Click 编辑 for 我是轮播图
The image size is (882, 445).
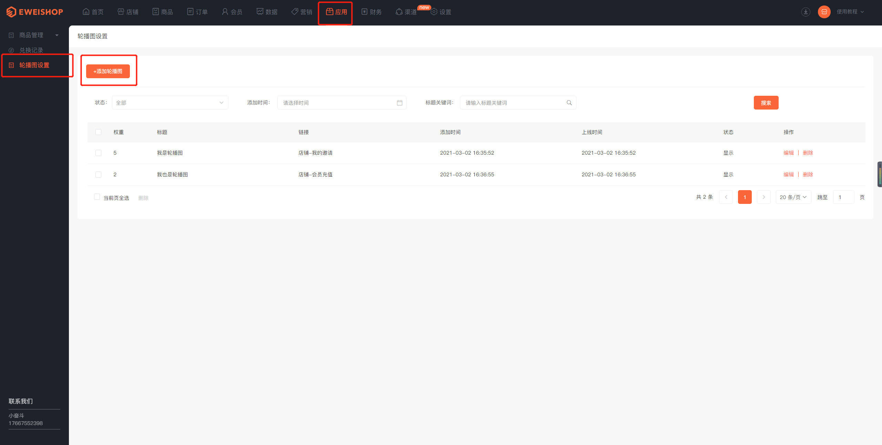pos(789,153)
